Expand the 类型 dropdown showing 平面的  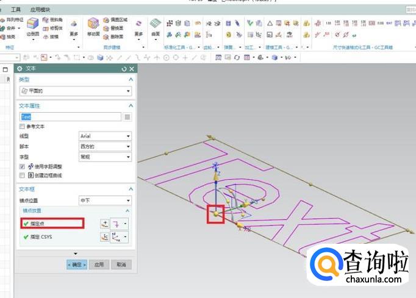(x=76, y=91)
